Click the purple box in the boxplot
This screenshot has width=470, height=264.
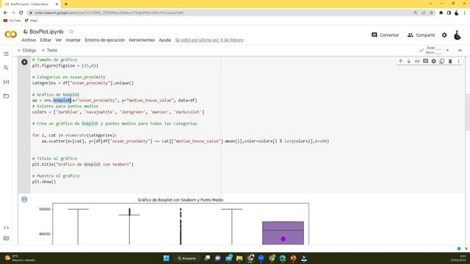(283, 233)
